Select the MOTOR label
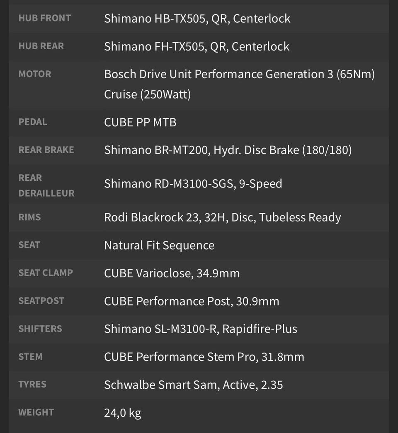 tap(34, 74)
